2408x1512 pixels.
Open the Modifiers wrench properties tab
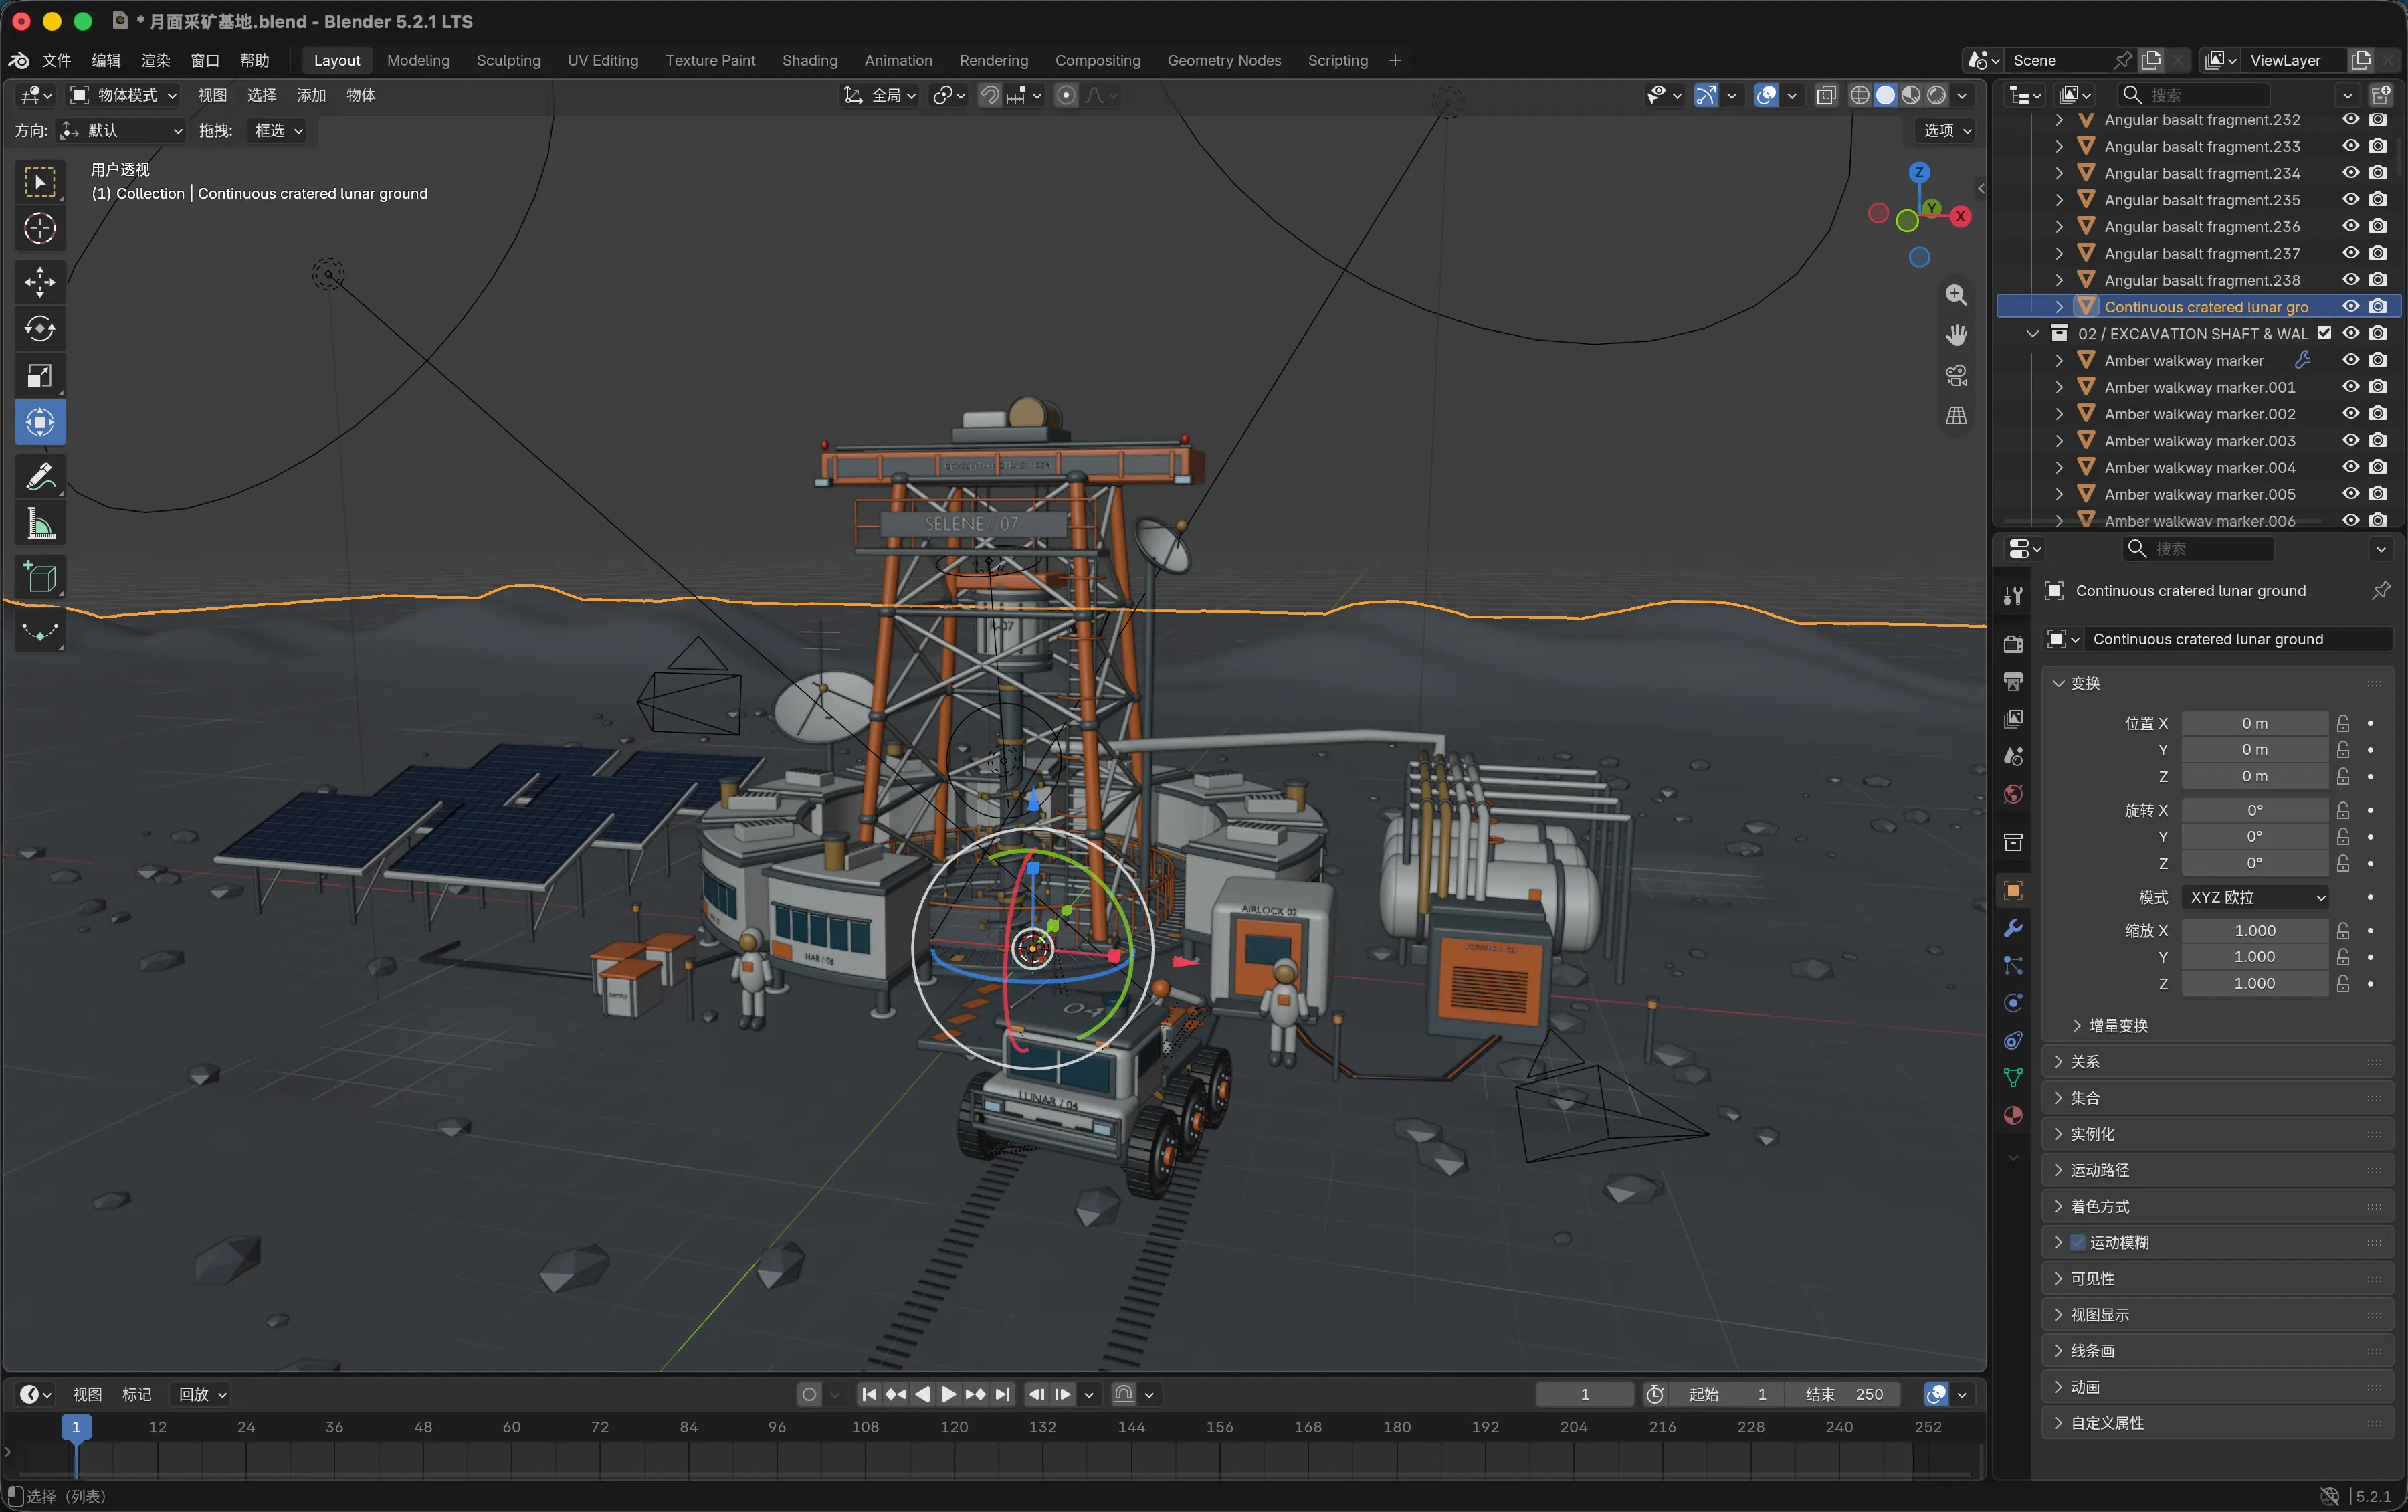click(x=2013, y=928)
